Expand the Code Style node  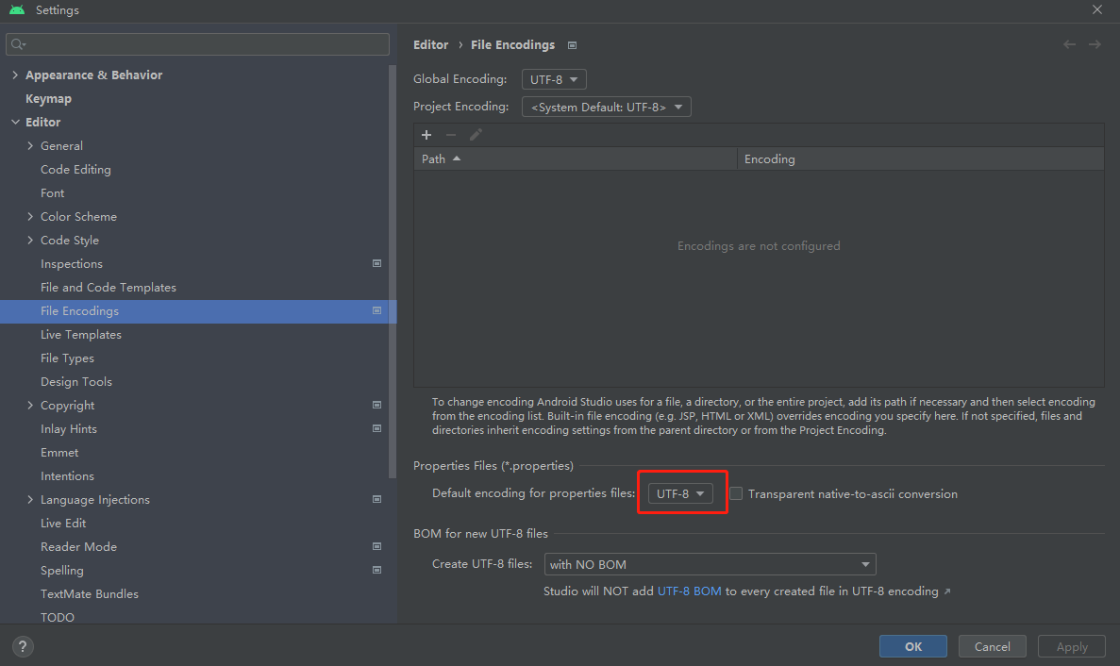tap(30, 240)
